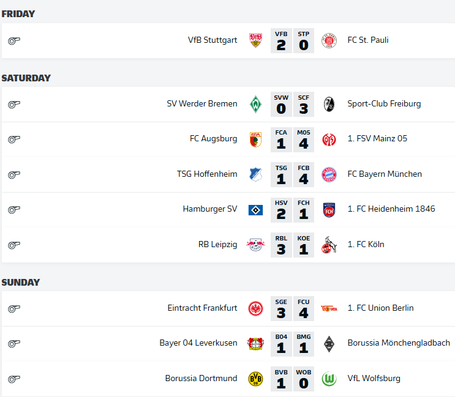Click the Eintracht Frankfurt eagle crest

[x=255, y=308]
